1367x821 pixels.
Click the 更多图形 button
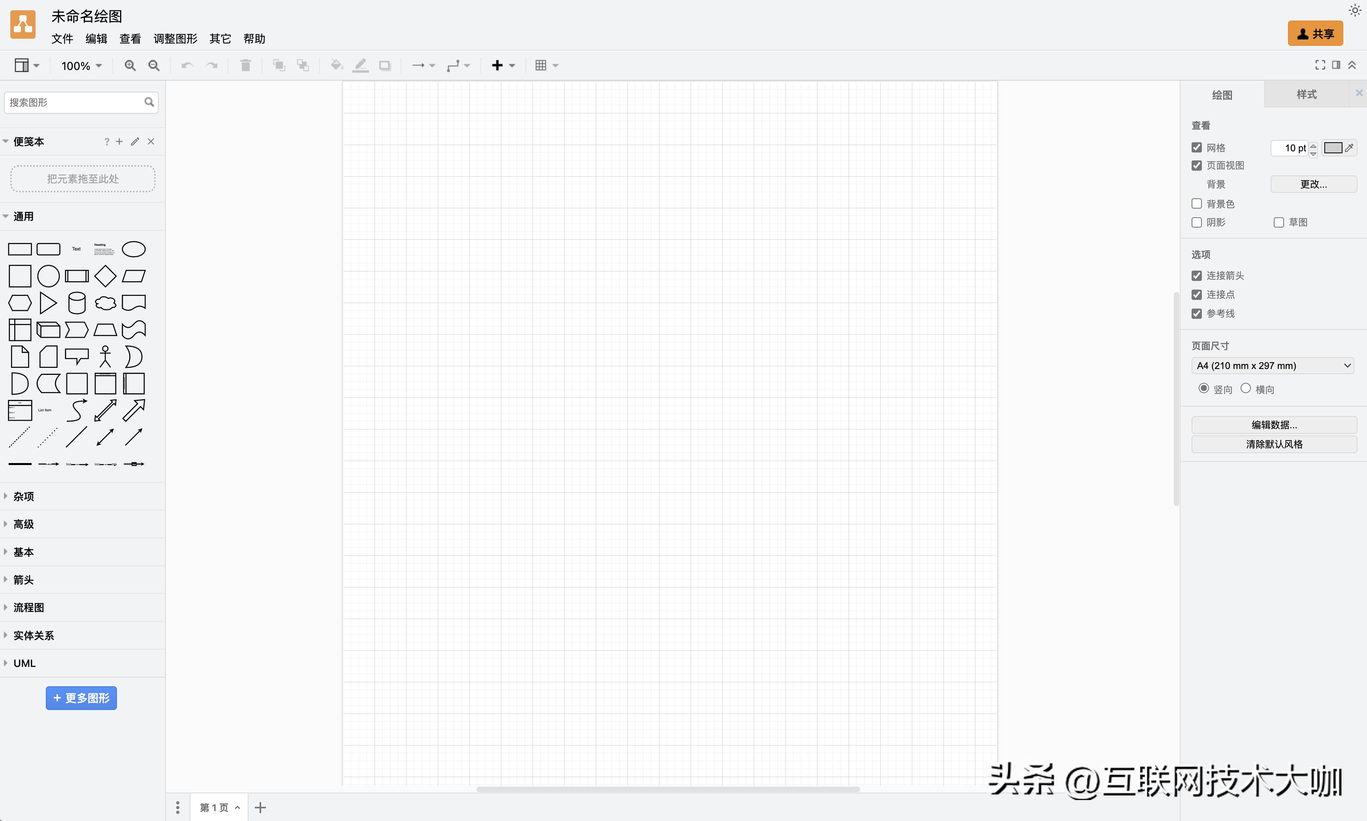coord(81,698)
